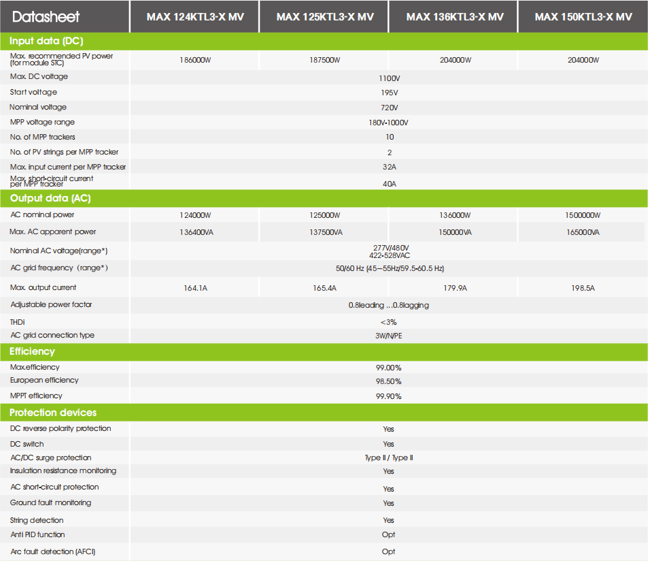This screenshot has width=650, height=561.
Task: Select the MAX 125KTL3-X MV column header
Action: click(325, 16)
